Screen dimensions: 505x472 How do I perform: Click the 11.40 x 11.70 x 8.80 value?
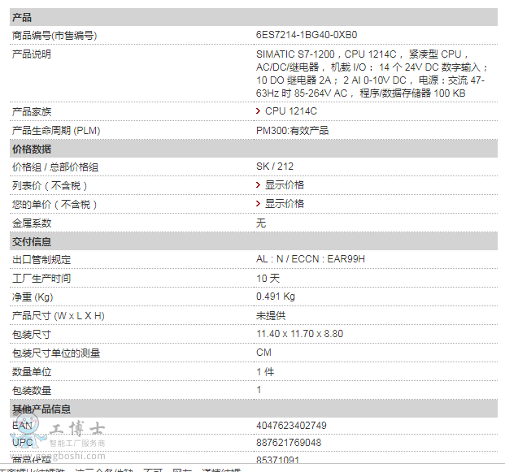click(x=299, y=334)
